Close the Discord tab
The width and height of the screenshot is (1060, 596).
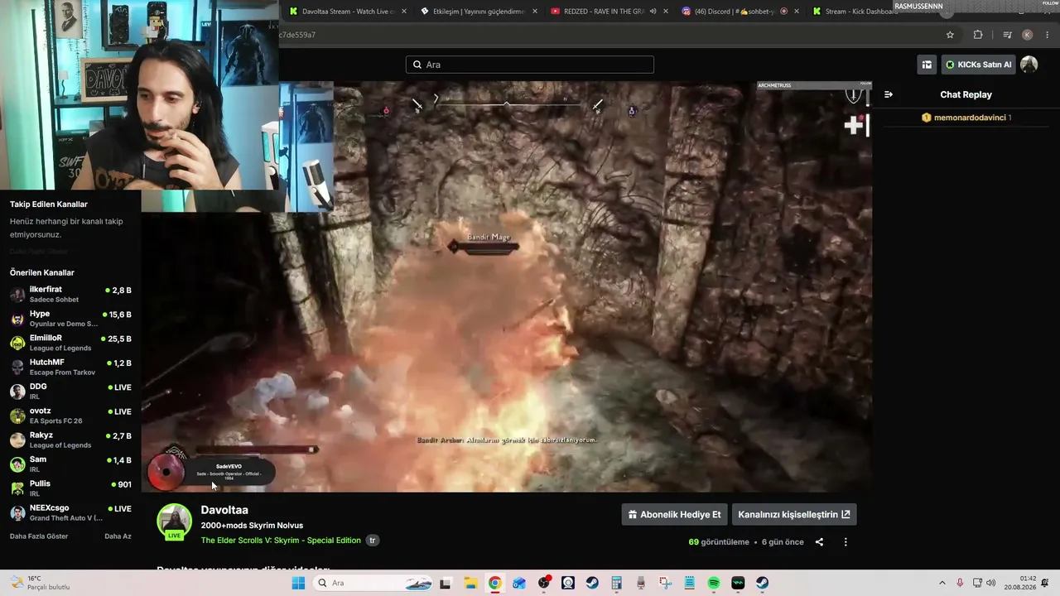(x=797, y=12)
